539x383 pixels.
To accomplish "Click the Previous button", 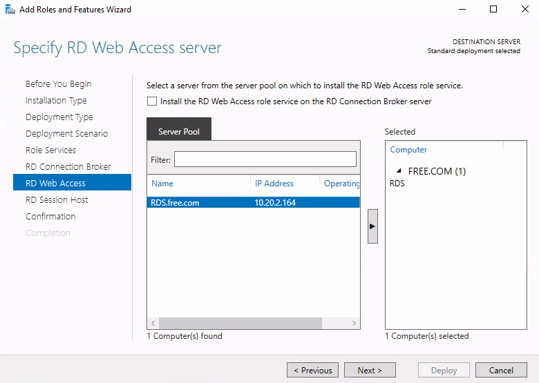I will (x=313, y=370).
